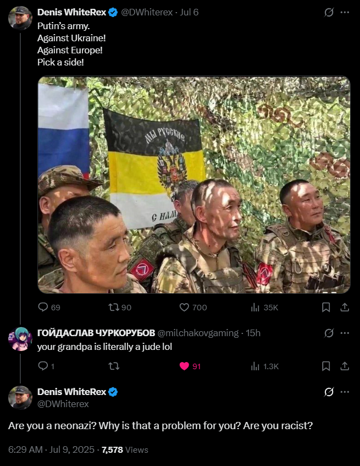Open Grok icon on top post

click(329, 12)
